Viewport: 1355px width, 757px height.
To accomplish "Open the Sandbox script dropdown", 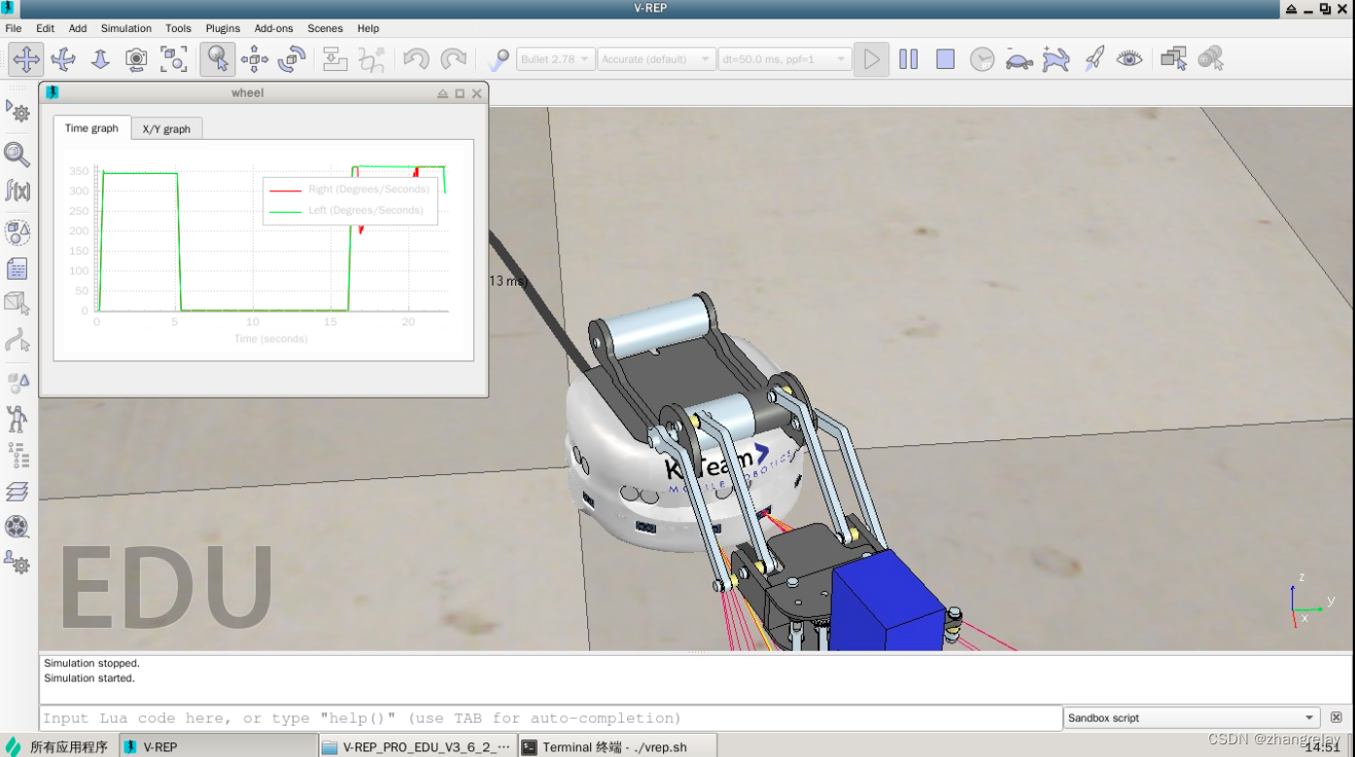I will click(x=1193, y=718).
